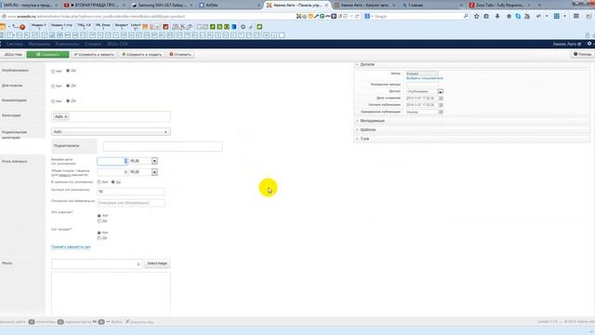The width and height of the screenshot is (595, 335).
Task: Select 'Да' for the 'Это новинка' question
Action: (99, 221)
